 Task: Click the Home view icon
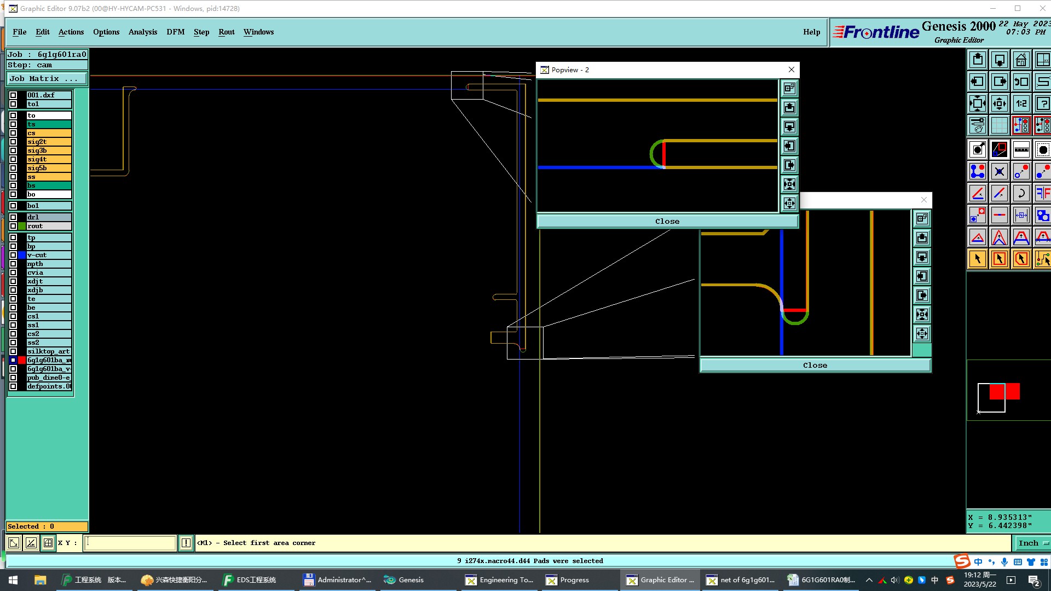point(1021,60)
